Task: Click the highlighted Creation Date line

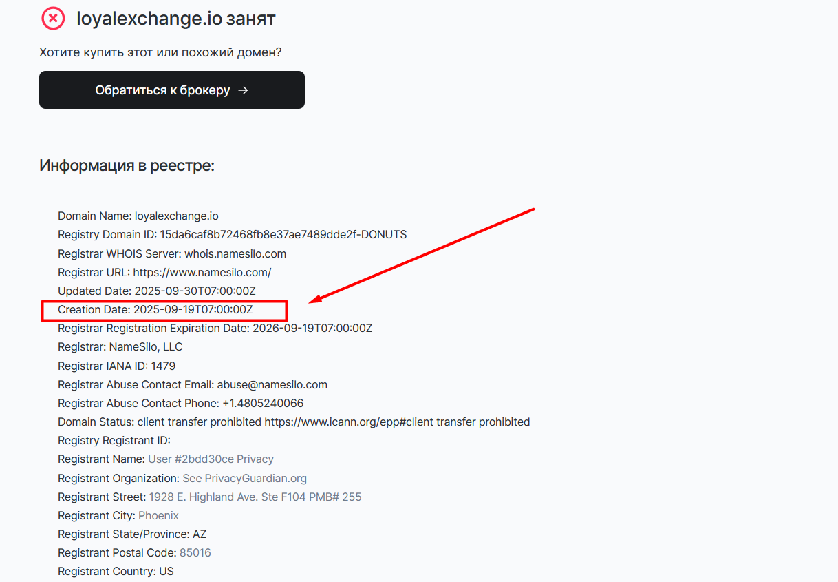Action: [x=155, y=310]
